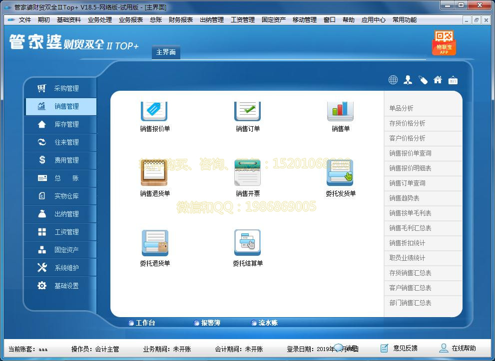Select the 工作台 option at the bottom
This screenshot has height=361, width=495.
click(x=145, y=323)
